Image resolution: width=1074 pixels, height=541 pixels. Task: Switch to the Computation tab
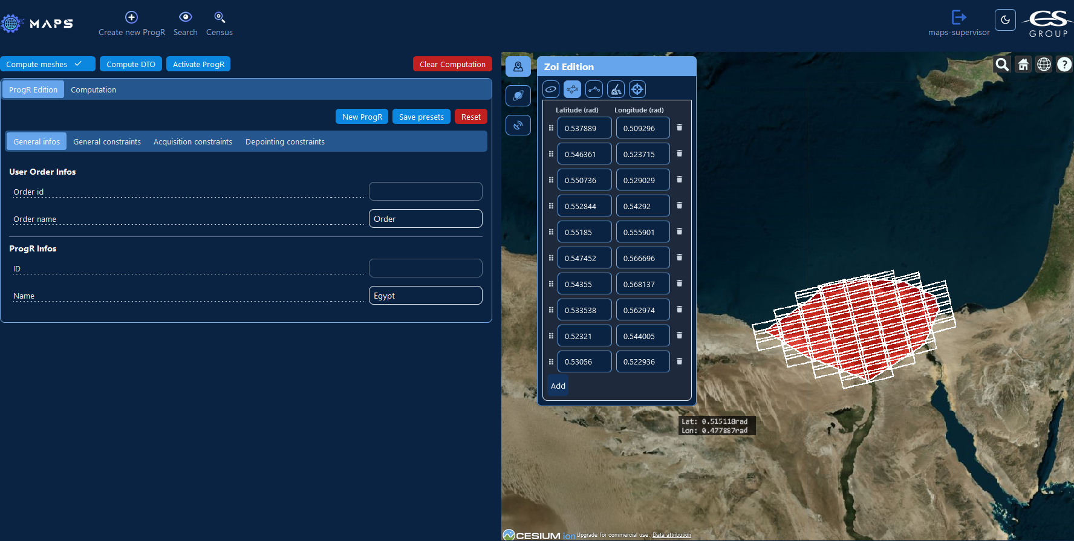pos(93,89)
